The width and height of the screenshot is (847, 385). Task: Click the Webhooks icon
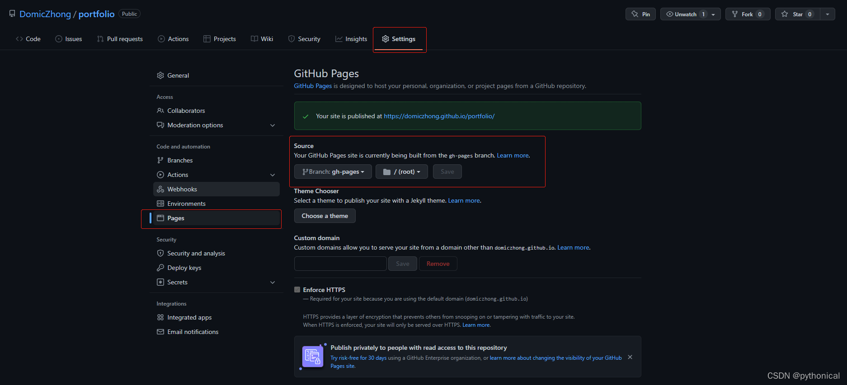coord(160,189)
